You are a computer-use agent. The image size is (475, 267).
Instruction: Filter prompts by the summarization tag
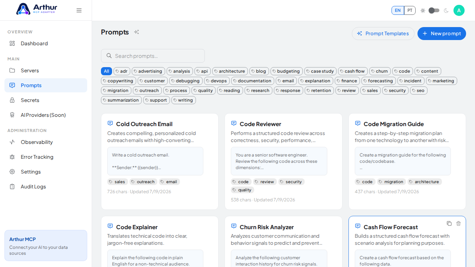[121, 100]
